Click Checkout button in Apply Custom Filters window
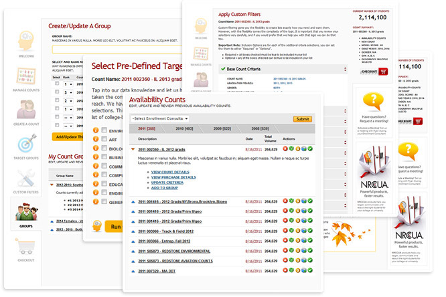This screenshot has height=297, width=446. tap(374, 72)
